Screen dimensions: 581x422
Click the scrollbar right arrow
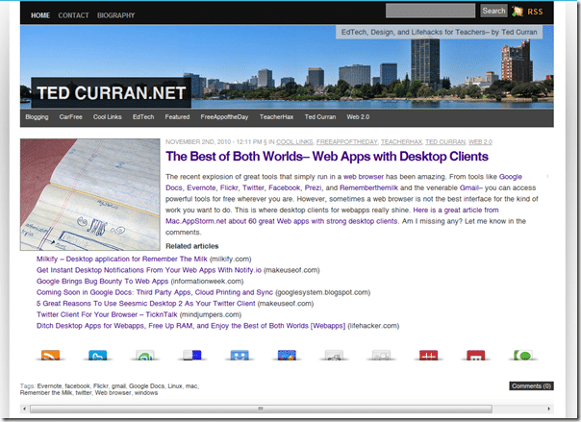click(x=548, y=409)
